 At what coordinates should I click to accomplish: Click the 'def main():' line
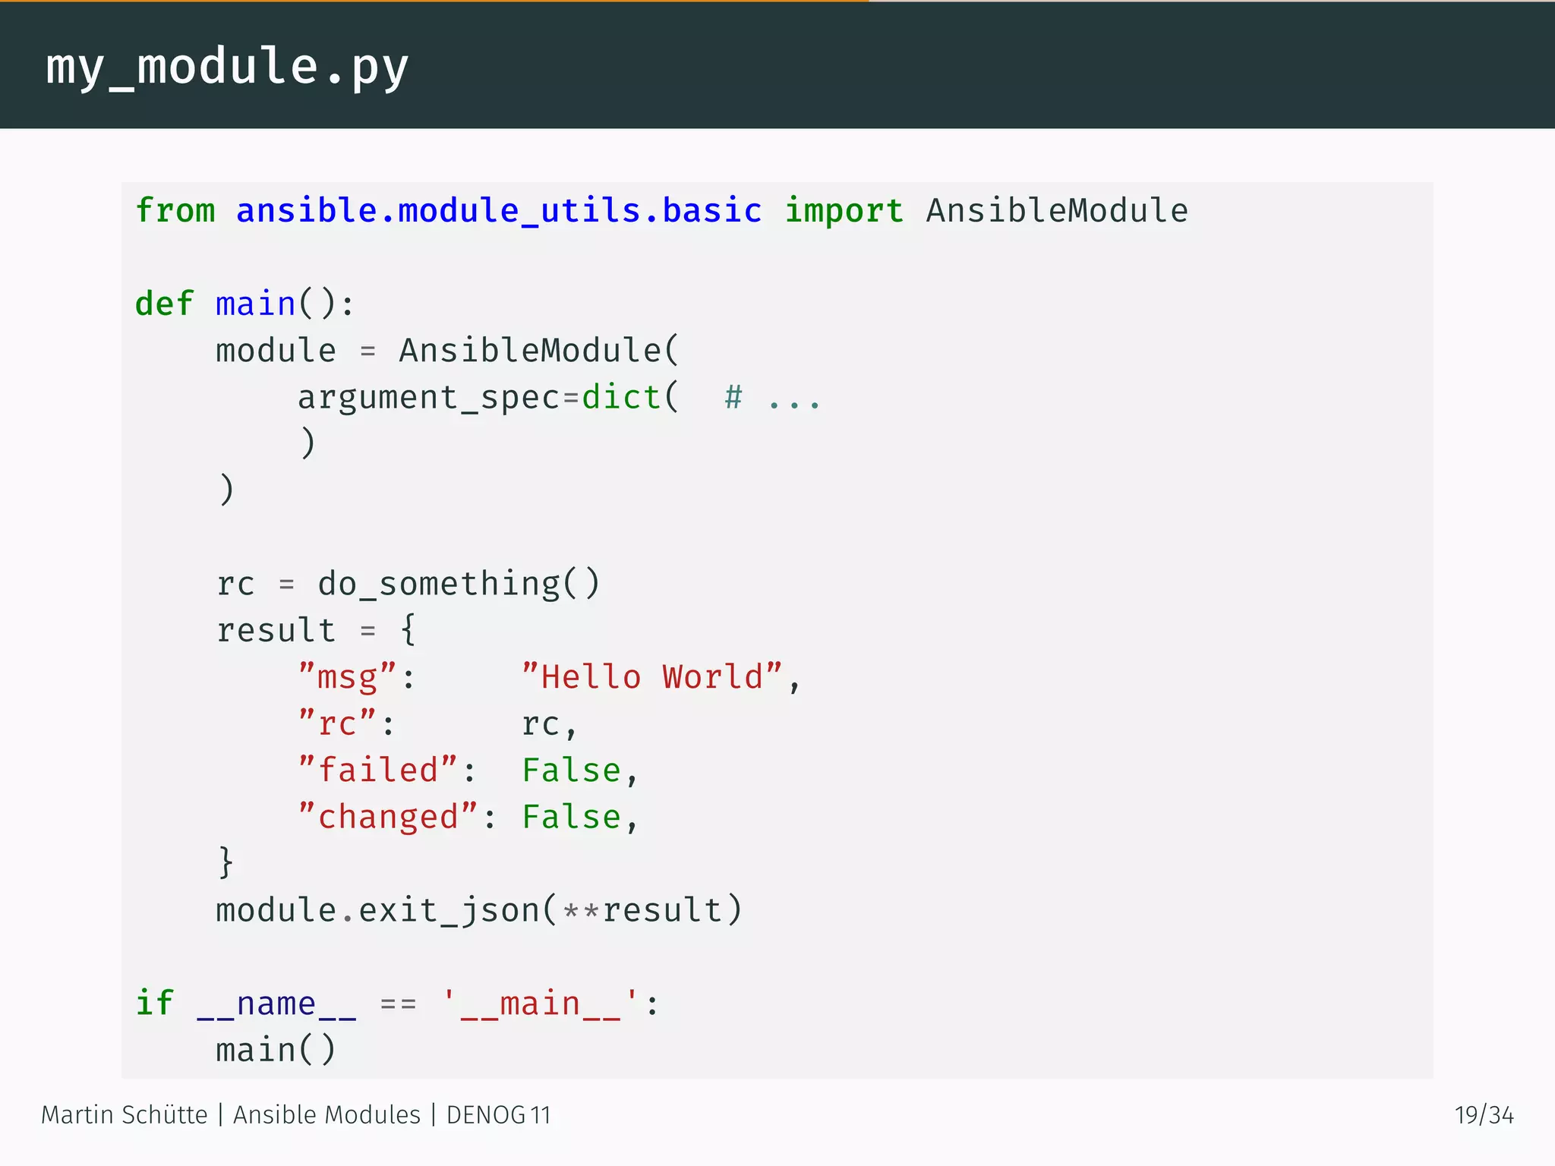(244, 304)
